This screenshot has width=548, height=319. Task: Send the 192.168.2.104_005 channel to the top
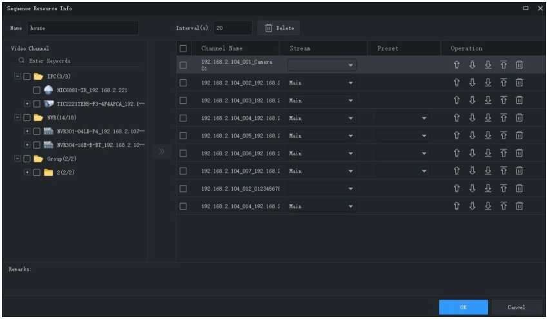[x=504, y=136]
